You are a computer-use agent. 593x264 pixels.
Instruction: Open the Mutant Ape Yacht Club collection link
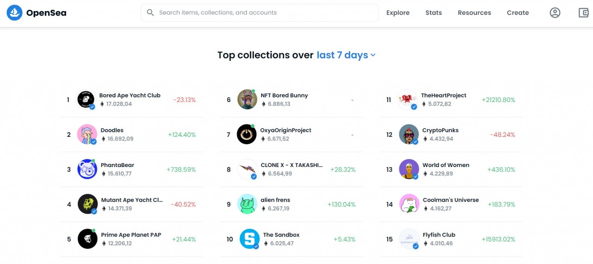(132, 200)
